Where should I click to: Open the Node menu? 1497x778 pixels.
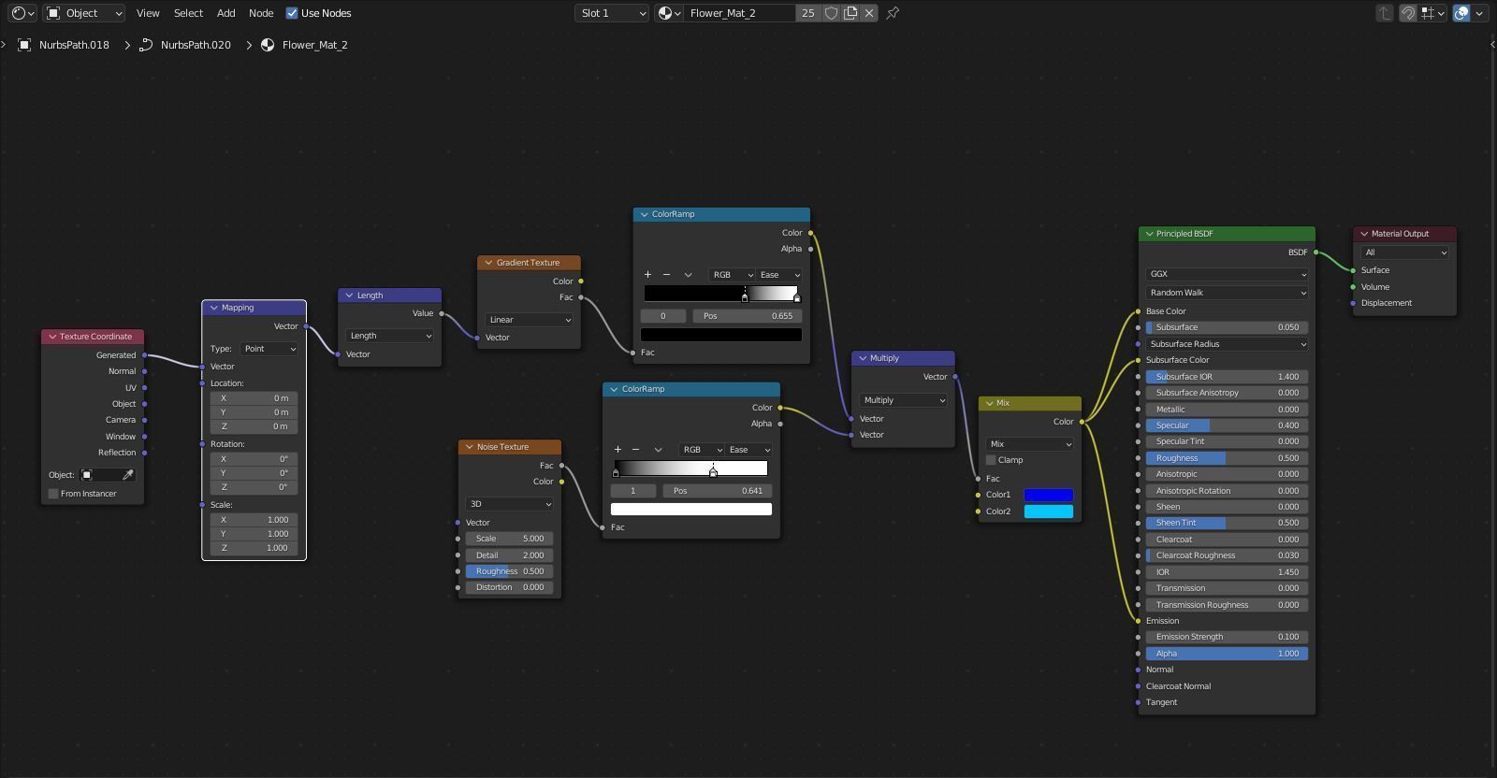pyautogui.click(x=261, y=13)
